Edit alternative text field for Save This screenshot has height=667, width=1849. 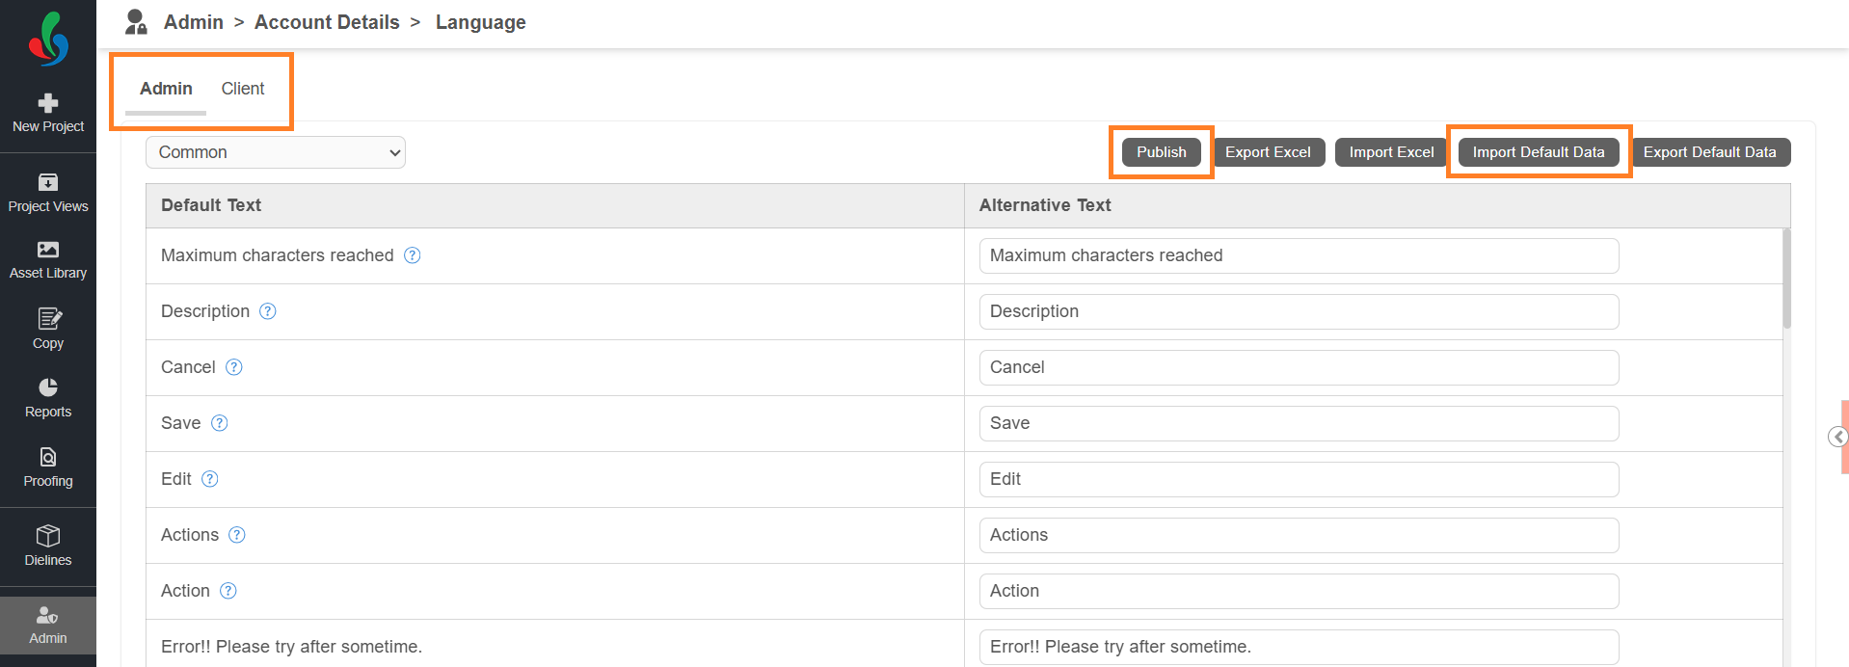click(x=1299, y=423)
